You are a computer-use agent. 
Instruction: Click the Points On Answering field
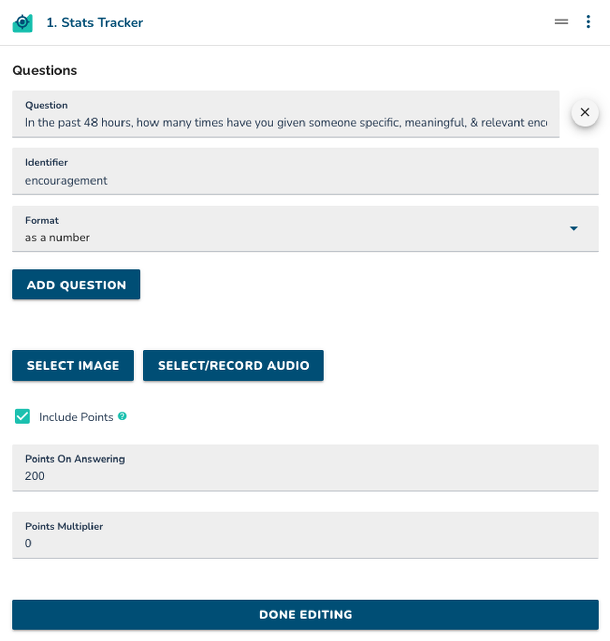click(305, 468)
